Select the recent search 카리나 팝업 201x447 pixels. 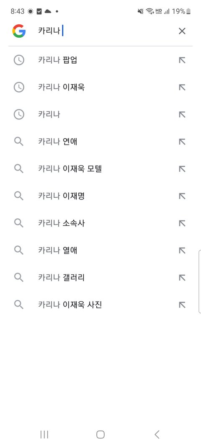[x=100, y=60]
